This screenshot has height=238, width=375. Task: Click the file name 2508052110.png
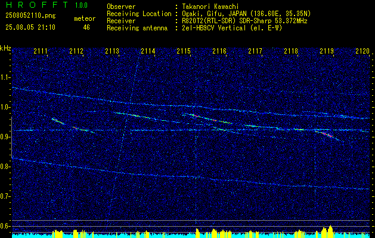[30, 16]
